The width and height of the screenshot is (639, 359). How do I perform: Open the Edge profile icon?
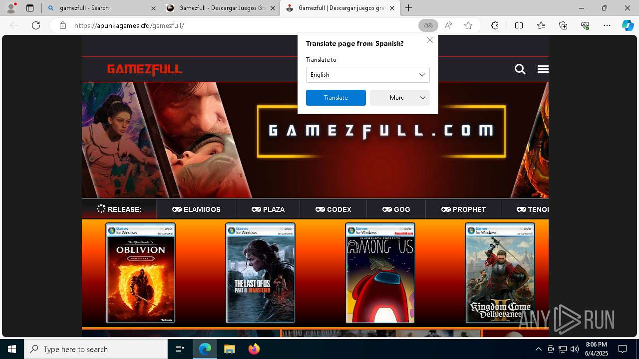pos(11,8)
